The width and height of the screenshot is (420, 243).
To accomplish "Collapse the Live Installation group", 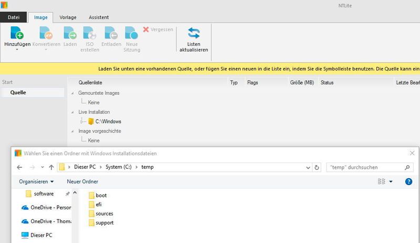I will 72,112.
